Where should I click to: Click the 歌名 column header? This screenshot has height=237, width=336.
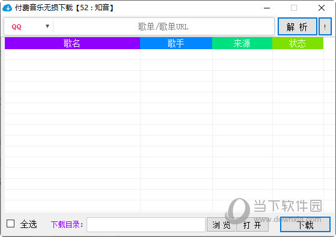72,43
